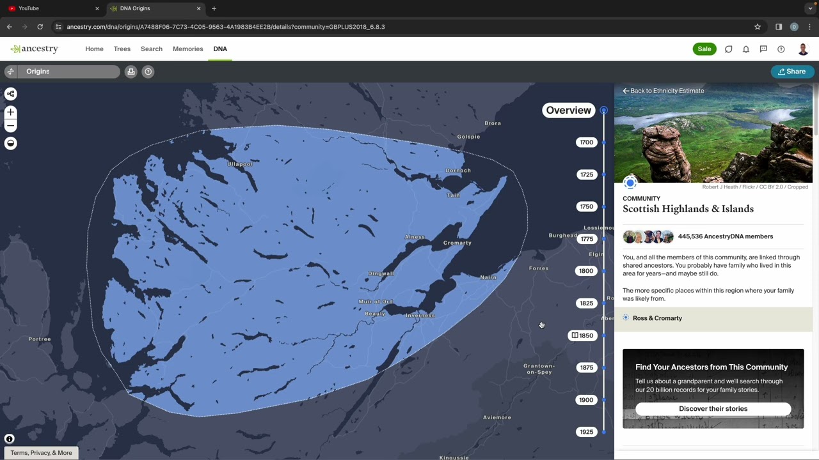The height and width of the screenshot is (460, 819).
Task: Open the Trees menu
Action: 122,49
